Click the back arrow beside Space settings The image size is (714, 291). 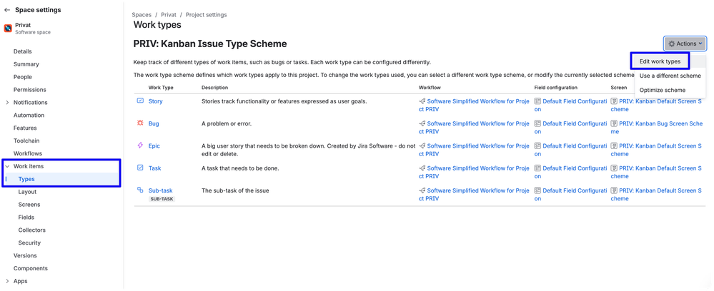[7, 9]
